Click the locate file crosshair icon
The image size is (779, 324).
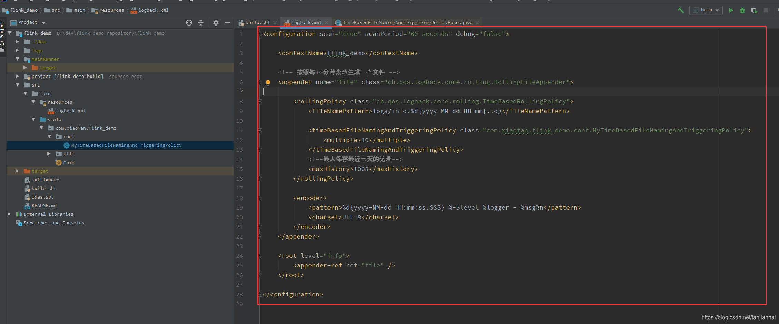(x=189, y=23)
